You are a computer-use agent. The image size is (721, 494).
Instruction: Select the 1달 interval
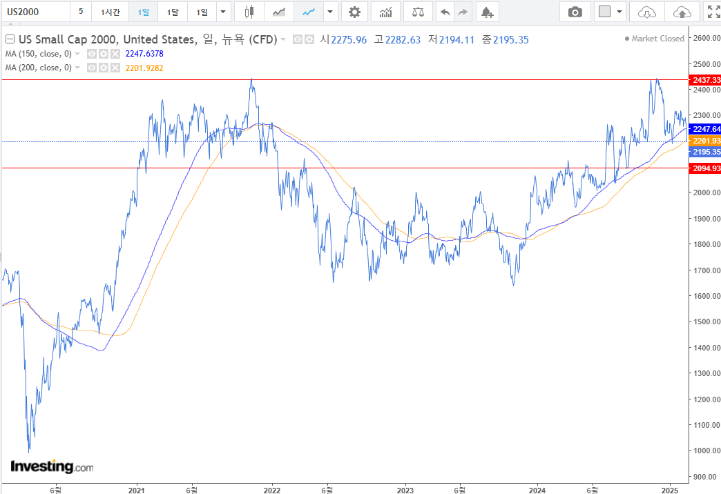[173, 12]
